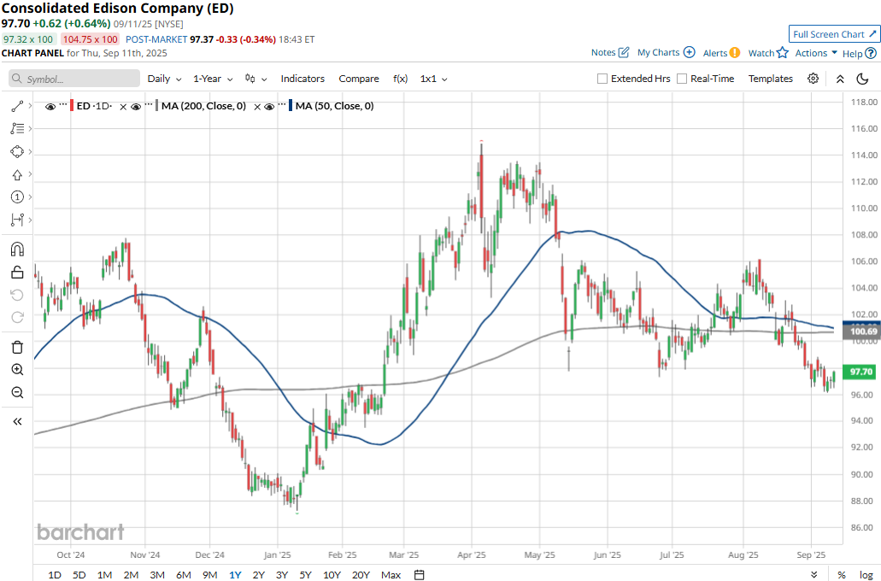Zoom out on the chart
Screen dimensions: 881x581
[x=17, y=392]
